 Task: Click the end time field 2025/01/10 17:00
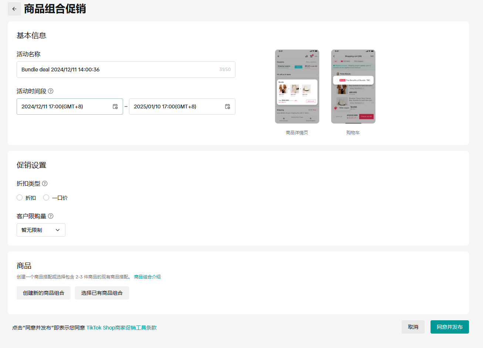pos(176,107)
